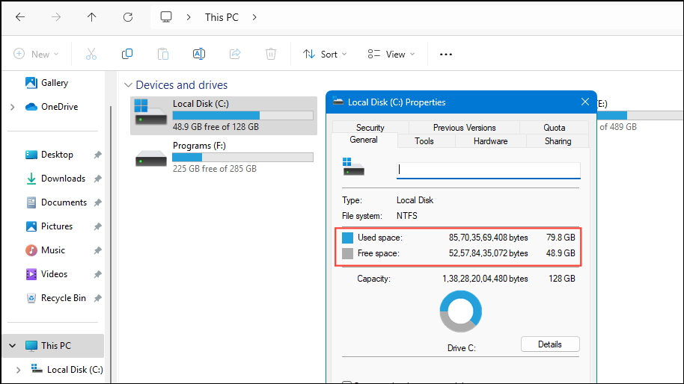Click the '1,38,28,20,04,480 bytes' capacity value

(485, 279)
